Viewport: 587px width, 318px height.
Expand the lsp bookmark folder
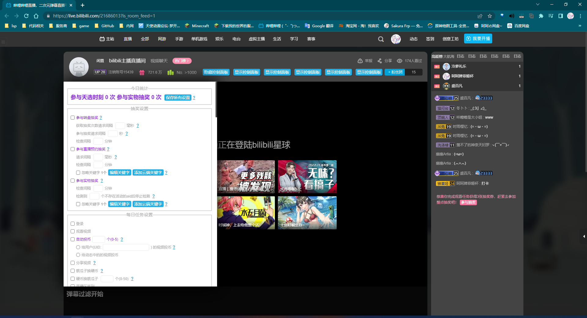11,26
